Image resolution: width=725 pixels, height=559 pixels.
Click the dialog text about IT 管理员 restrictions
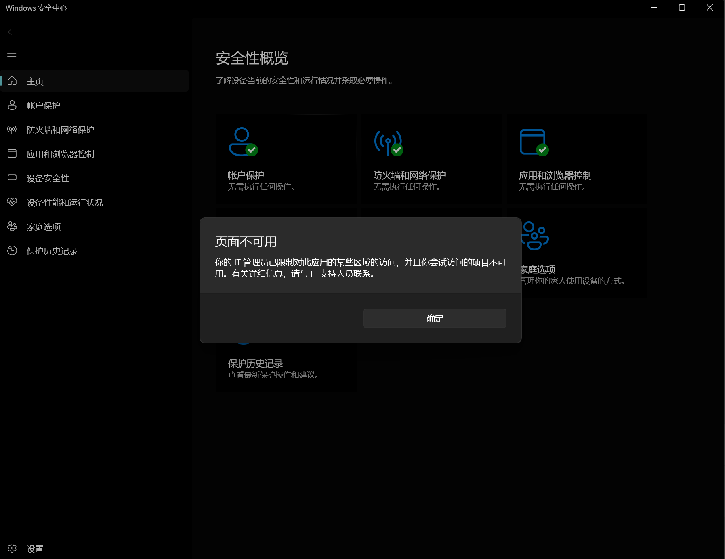(x=359, y=268)
